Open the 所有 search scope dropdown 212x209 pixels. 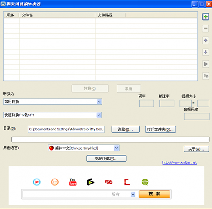tap(133, 194)
